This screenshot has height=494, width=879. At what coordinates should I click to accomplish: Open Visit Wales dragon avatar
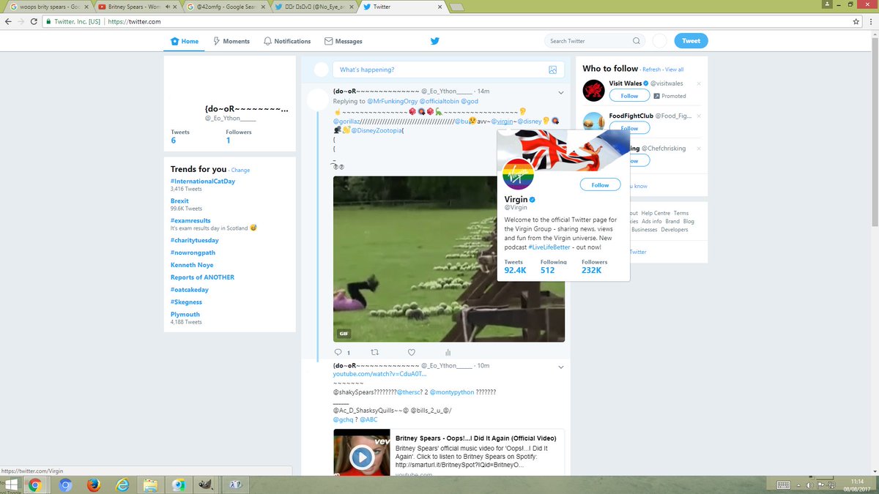(x=593, y=91)
